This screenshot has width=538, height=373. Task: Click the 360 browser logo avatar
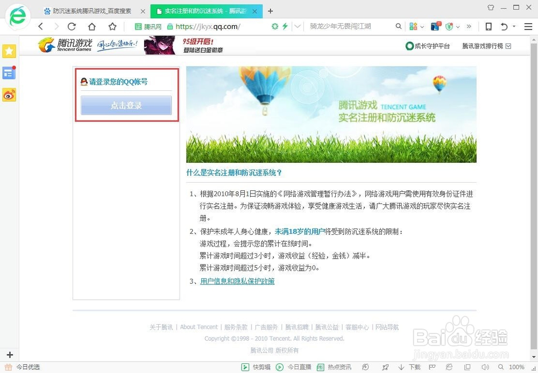[x=18, y=16]
